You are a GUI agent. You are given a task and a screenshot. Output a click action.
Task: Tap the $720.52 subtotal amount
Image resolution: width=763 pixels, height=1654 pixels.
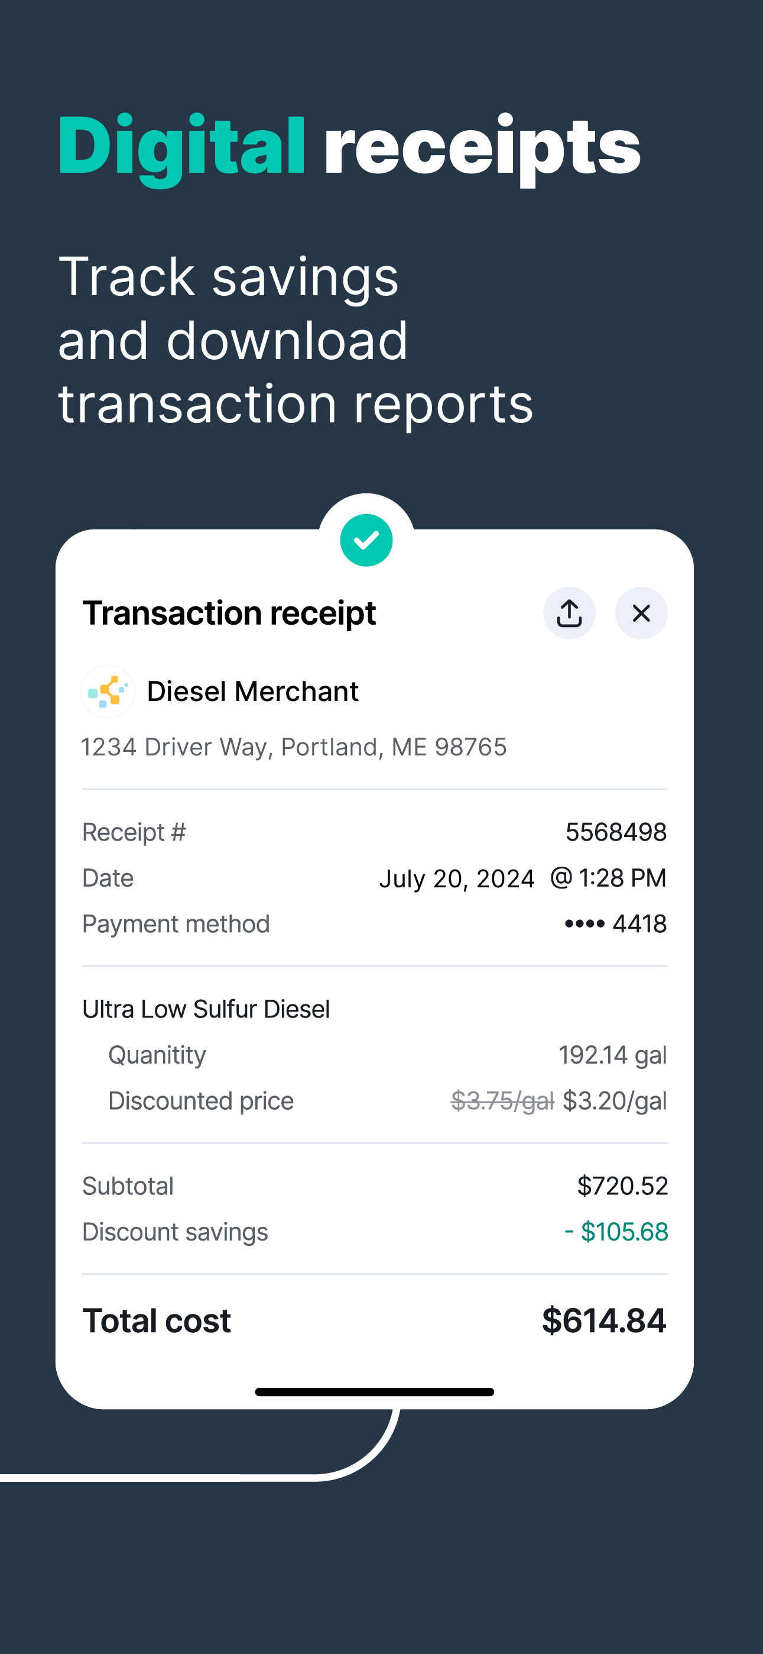622,1186
